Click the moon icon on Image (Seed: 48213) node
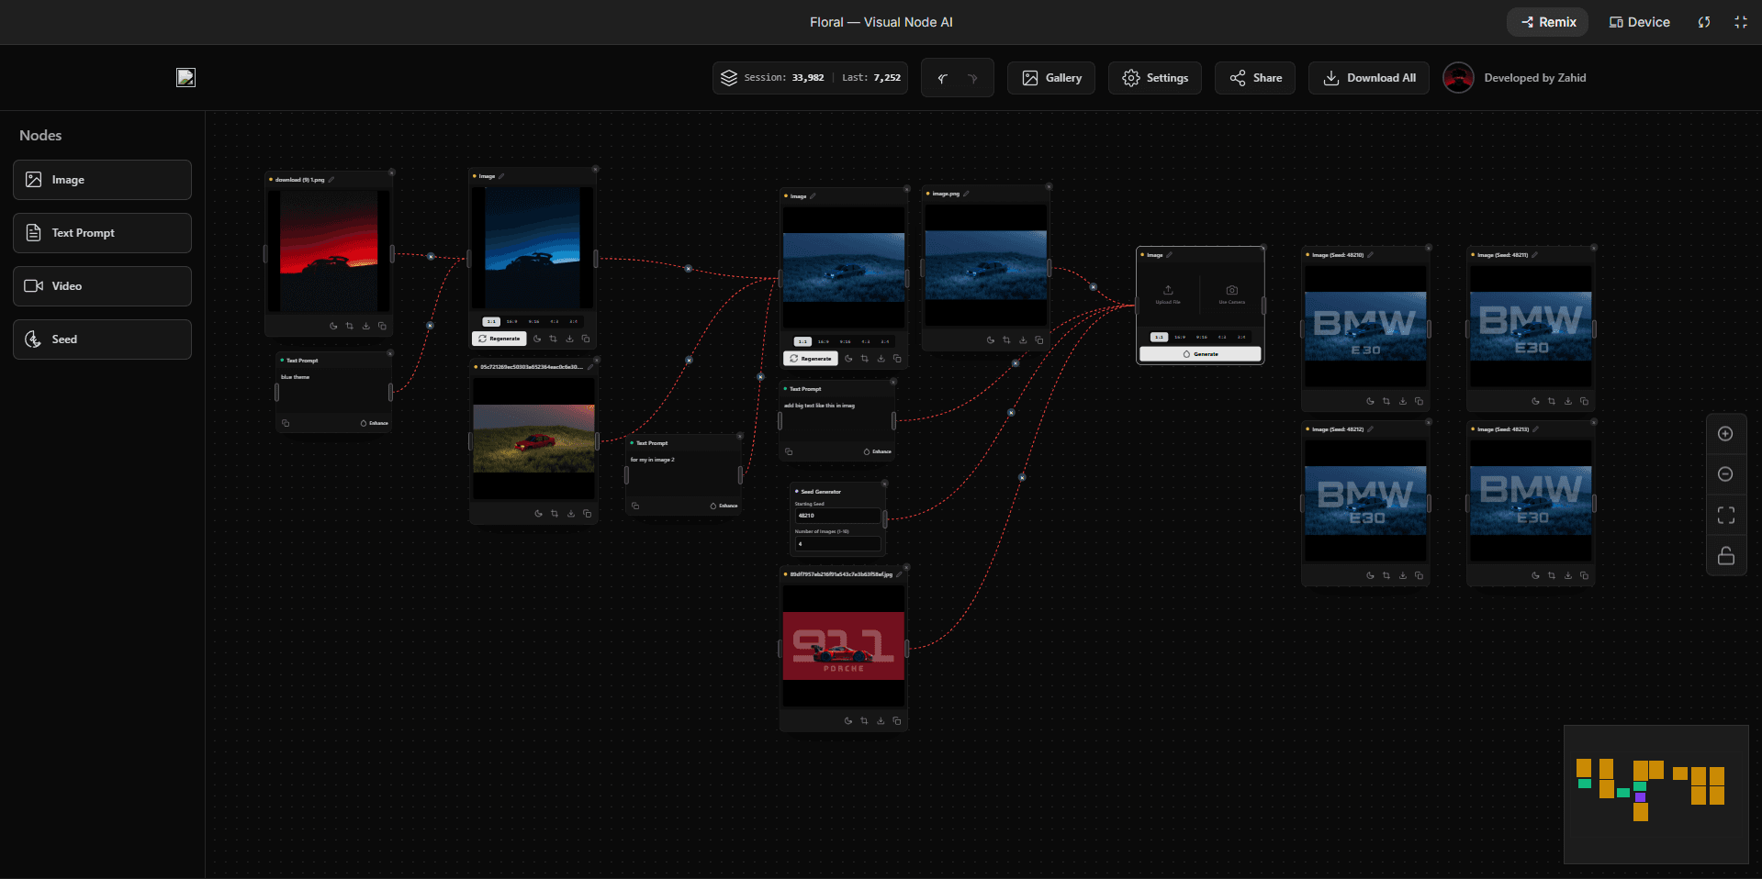 pyautogui.click(x=1535, y=575)
